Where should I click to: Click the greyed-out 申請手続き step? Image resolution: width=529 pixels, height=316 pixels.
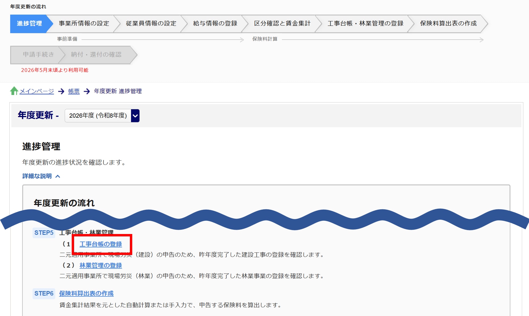click(x=38, y=55)
